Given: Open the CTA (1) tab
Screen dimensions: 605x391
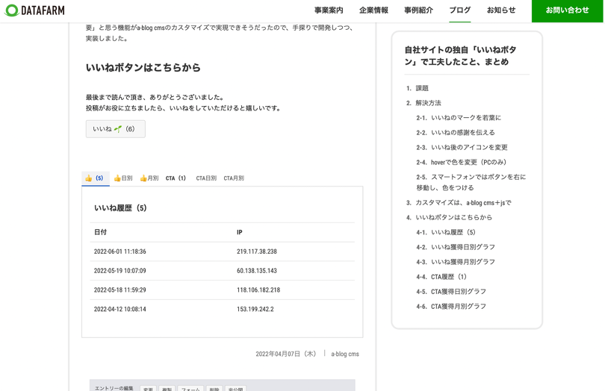Looking at the screenshot, I should click(176, 178).
